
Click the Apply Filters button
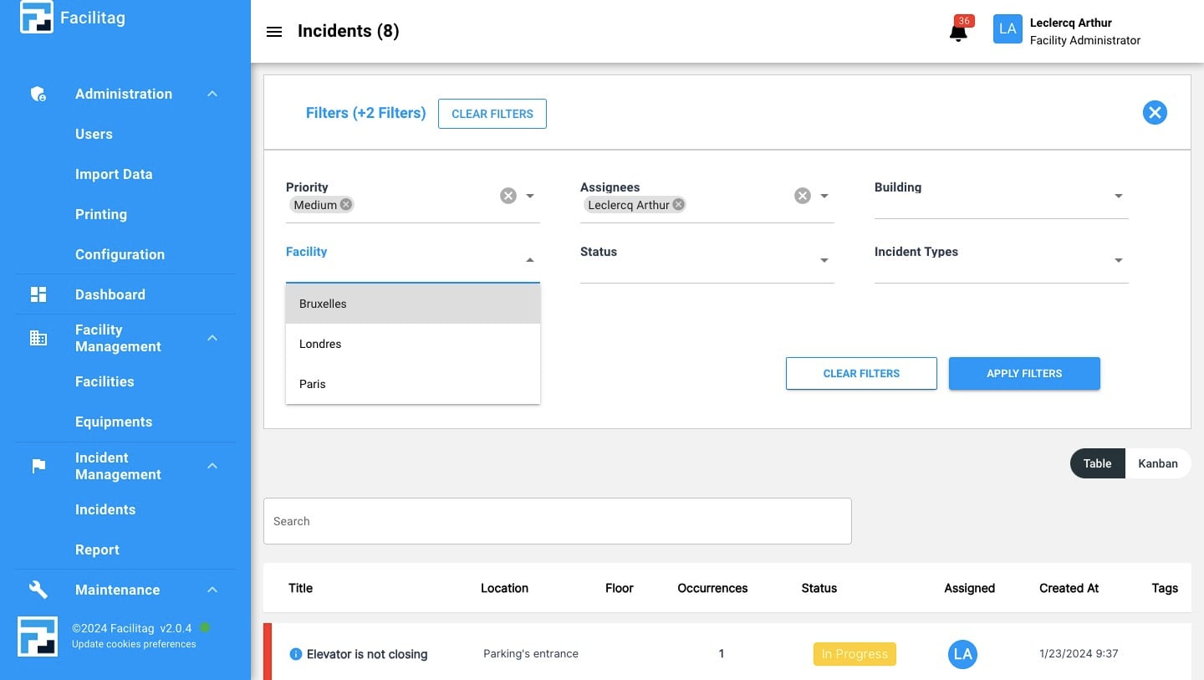click(x=1024, y=373)
